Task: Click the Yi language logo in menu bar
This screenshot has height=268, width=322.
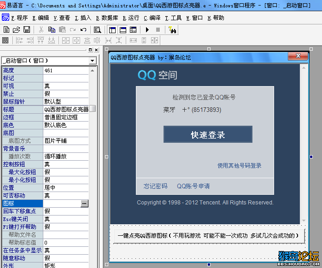Action: click(x=6, y=17)
